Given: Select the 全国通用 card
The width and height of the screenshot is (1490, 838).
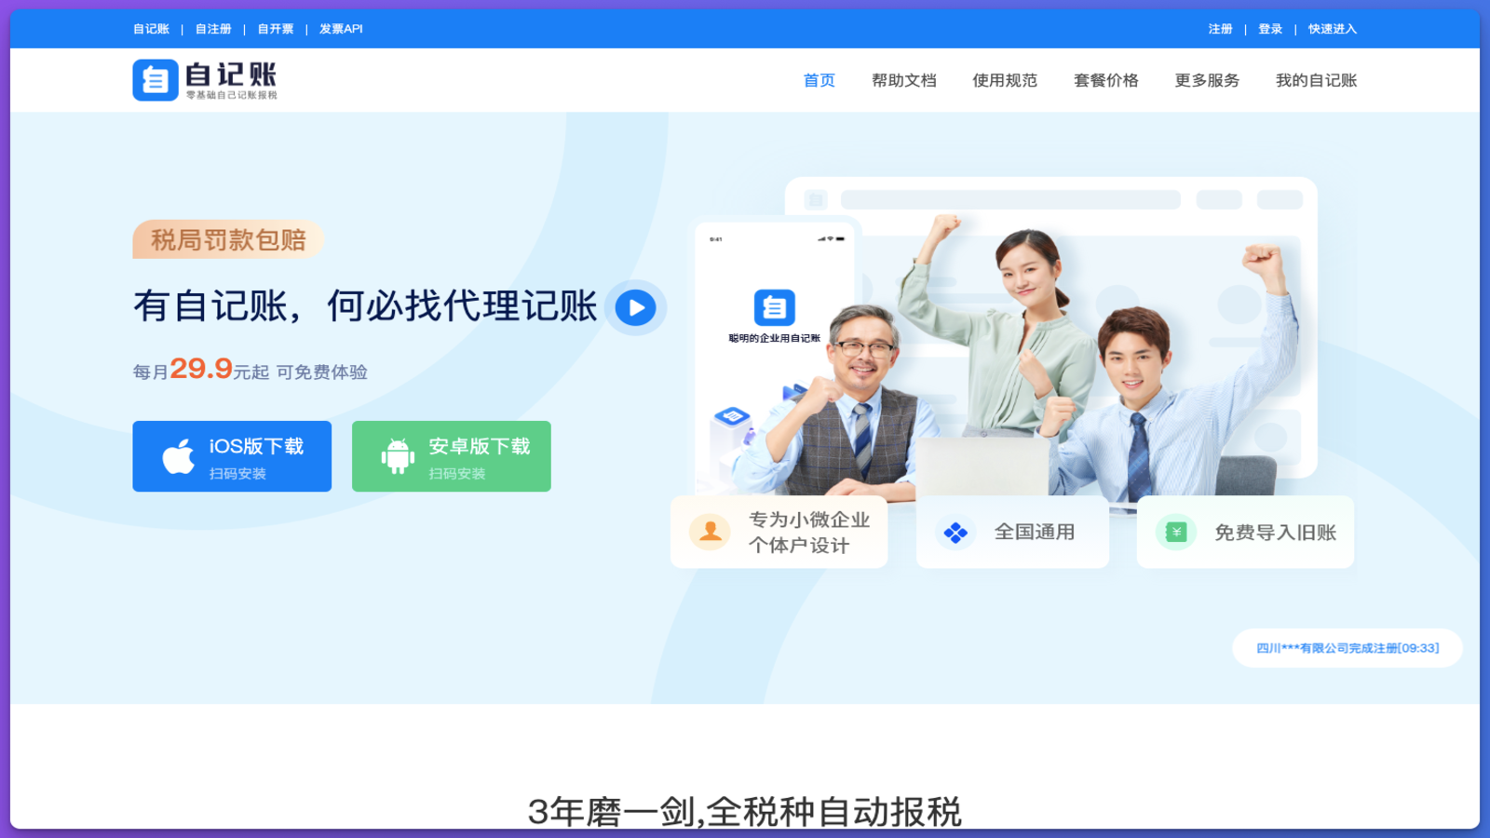Looking at the screenshot, I should coord(1012,532).
